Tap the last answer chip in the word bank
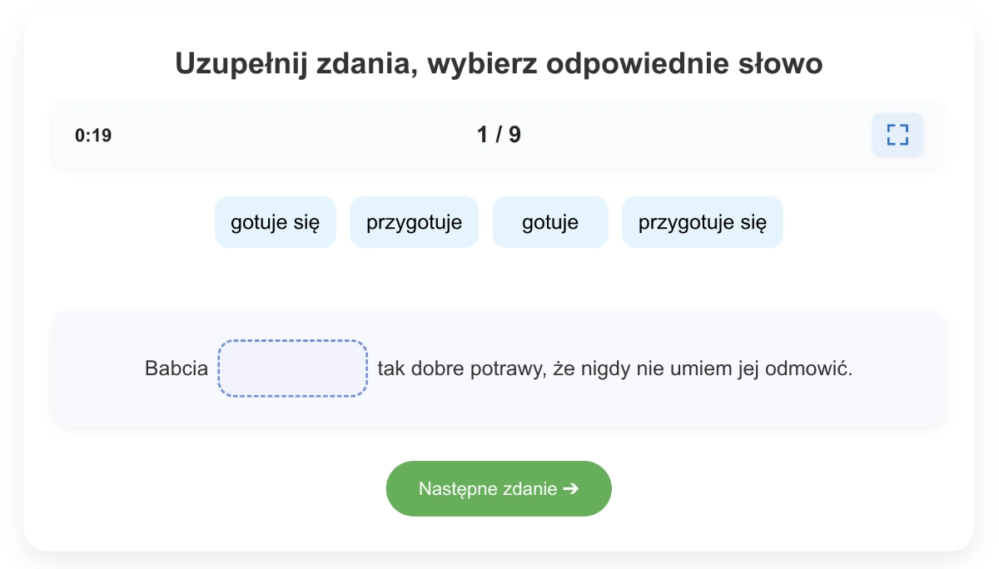This screenshot has height=569, width=999. tap(703, 222)
